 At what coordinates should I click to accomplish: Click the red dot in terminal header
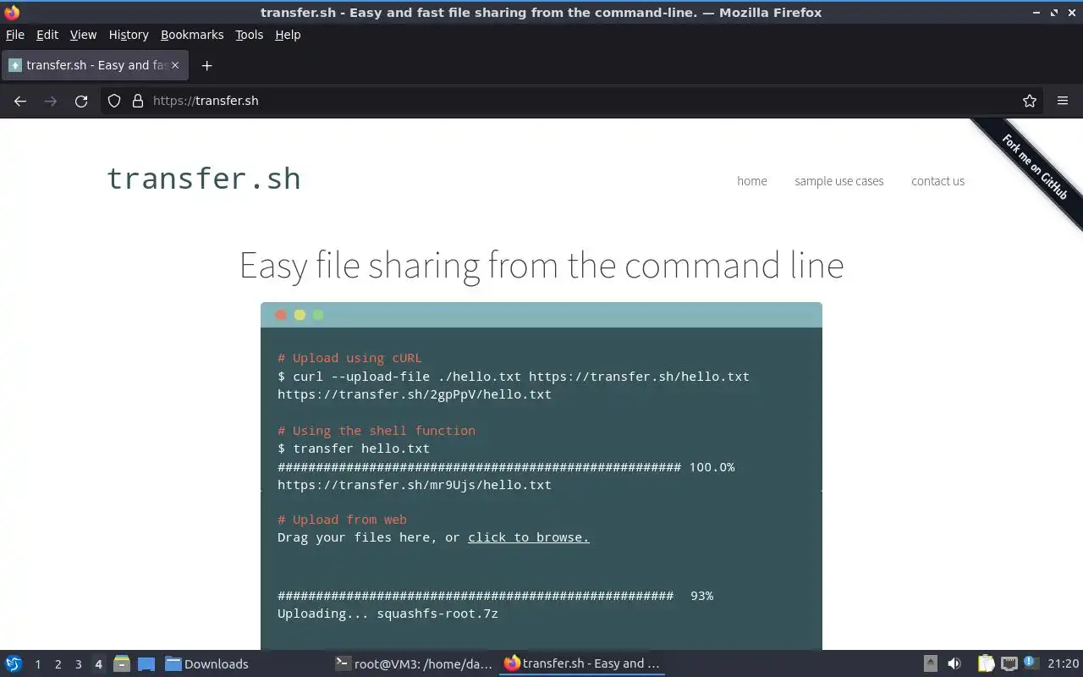point(281,315)
